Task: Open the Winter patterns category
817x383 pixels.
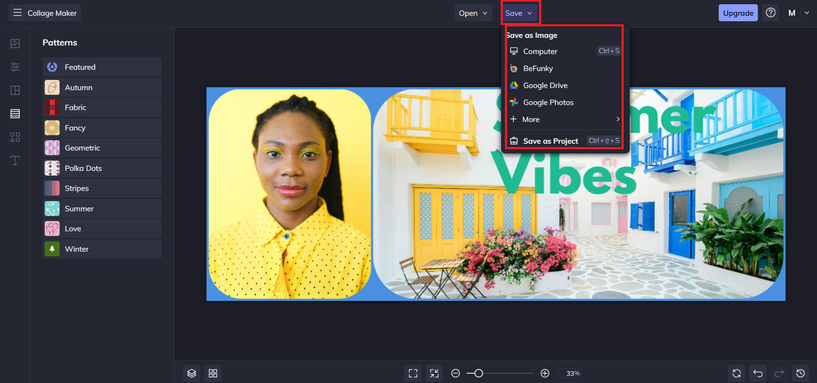Action: [102, 249]
